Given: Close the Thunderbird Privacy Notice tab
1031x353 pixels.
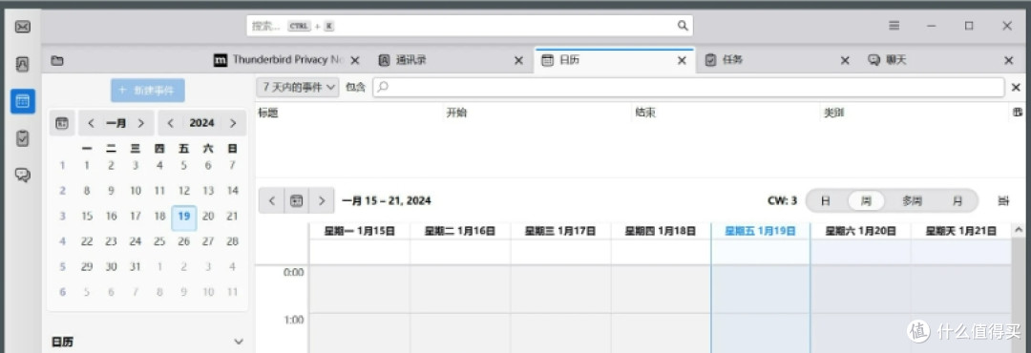Looking at the screenshot, I should pos(355,60).
